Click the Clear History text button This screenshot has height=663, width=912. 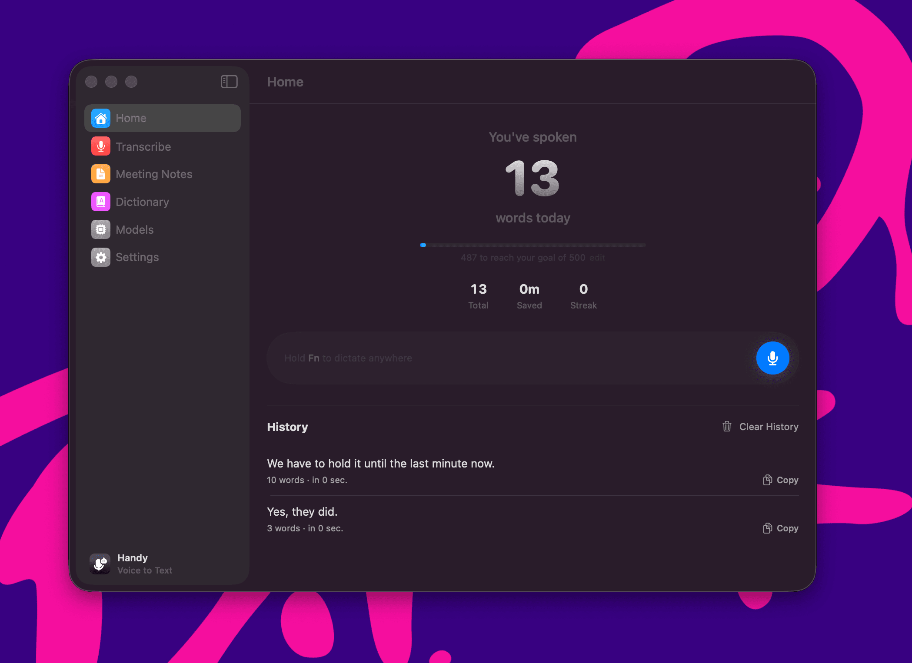pyautogui.click(x=769, y=427)
